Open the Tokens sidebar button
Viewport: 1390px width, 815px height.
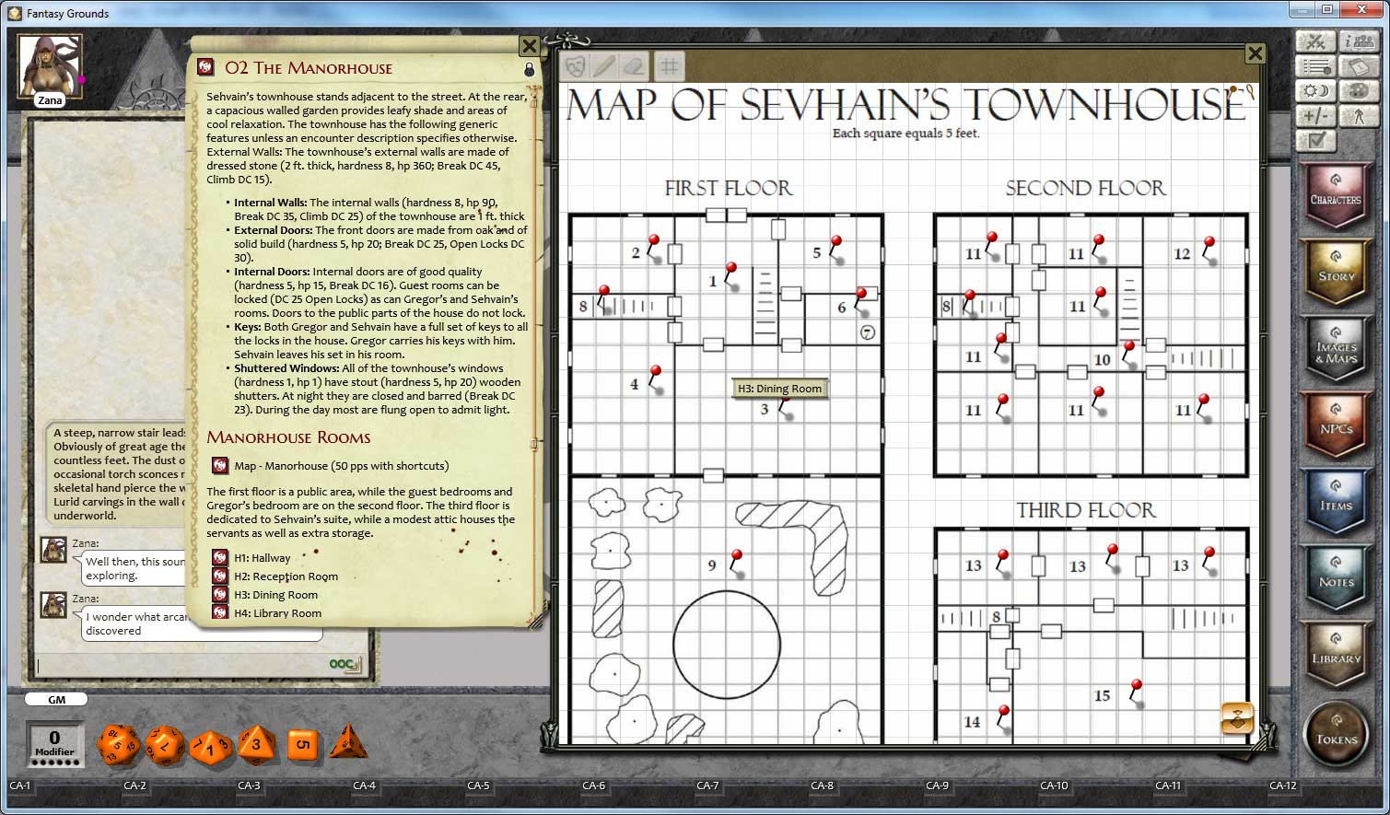point(1336,734)
